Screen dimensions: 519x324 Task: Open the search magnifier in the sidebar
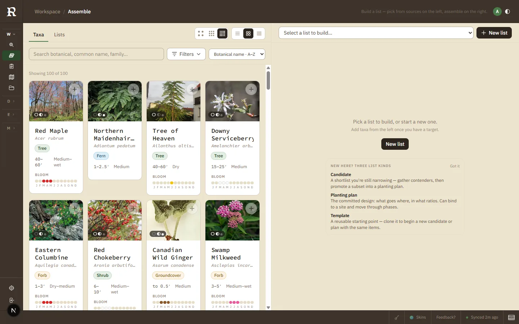pyautogui.click(x=12, y=45)
